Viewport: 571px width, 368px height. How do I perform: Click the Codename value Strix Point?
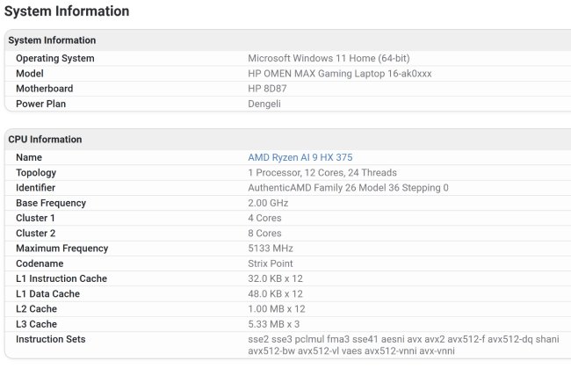[x=272, y=263]
